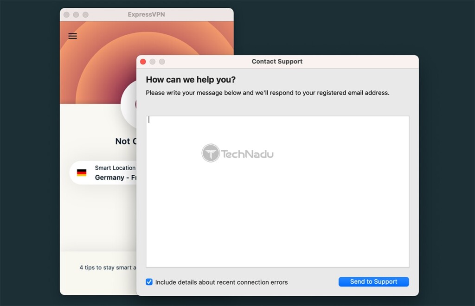This screenshot has height=306, width=475.
Task: Focus the support message text area
Action: click(x=277, y=191)
